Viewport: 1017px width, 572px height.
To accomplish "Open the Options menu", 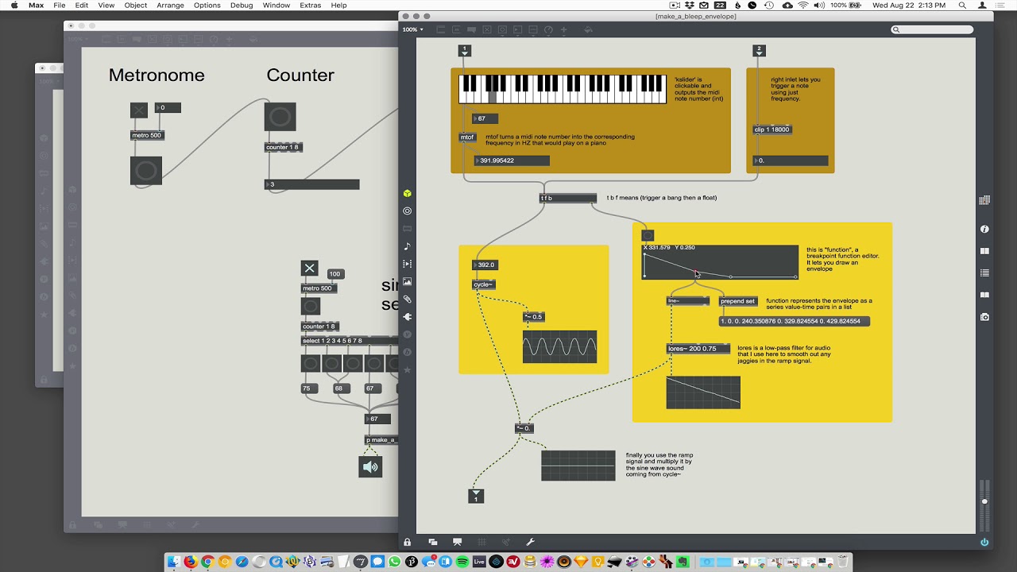I will tap(207, 6).
